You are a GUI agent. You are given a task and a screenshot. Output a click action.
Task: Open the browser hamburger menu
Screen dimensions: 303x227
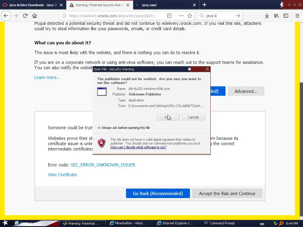tap(297, 16)
